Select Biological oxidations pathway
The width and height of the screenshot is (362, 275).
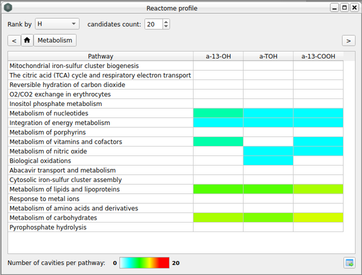100,161
